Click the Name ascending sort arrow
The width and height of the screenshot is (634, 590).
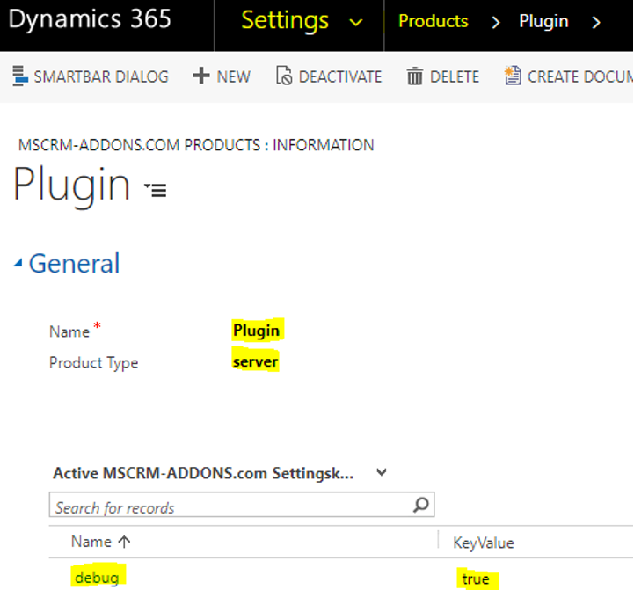[124, 542]
